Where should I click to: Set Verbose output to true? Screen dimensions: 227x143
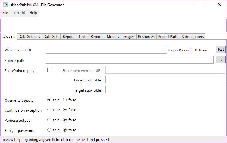[x=49, y=120]
